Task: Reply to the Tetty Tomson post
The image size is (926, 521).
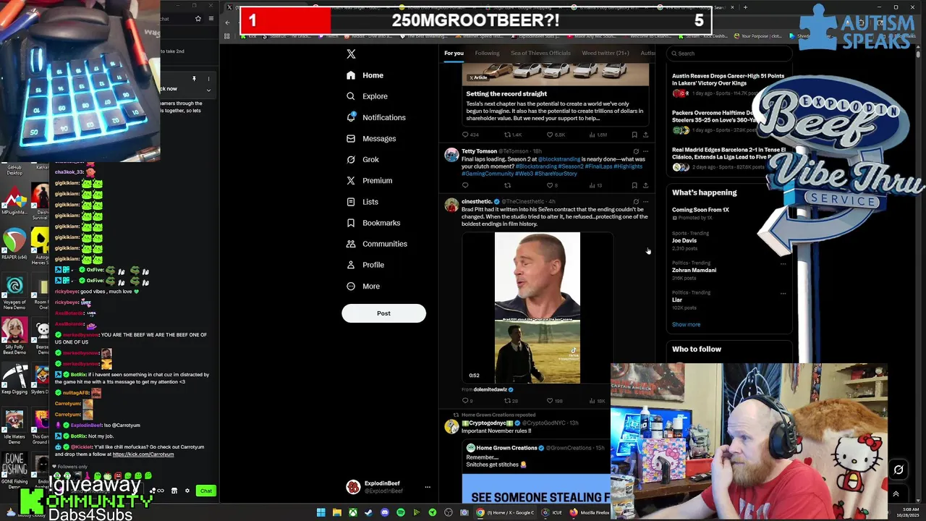Action: coord(465,185)
